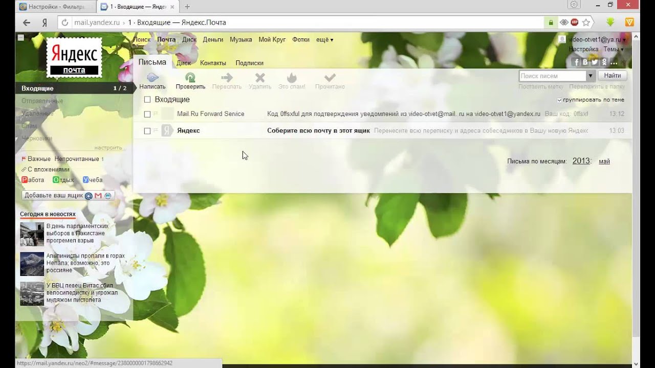This screenshot has width=655, height=368.
Task: Click the Это спам! flame icon
Action: coord(292,78)
